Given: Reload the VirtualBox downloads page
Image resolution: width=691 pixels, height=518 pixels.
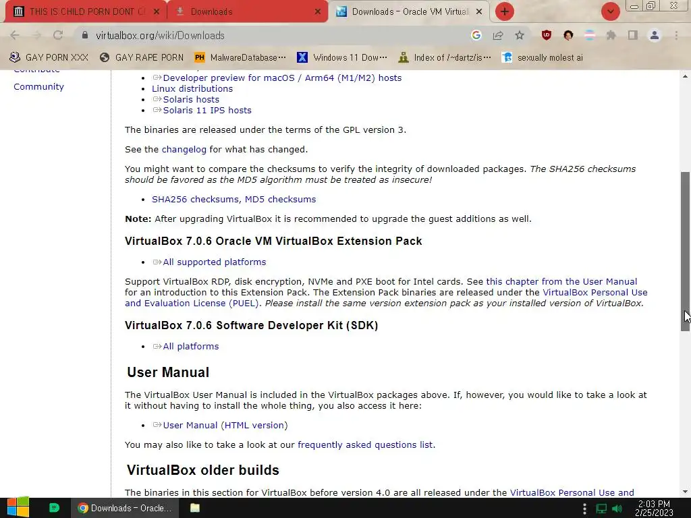Looking at the screenshot, I should [x=58, y=35].
